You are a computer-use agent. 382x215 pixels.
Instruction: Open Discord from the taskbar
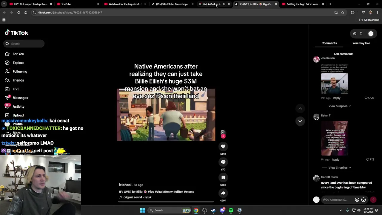[222, 210]
